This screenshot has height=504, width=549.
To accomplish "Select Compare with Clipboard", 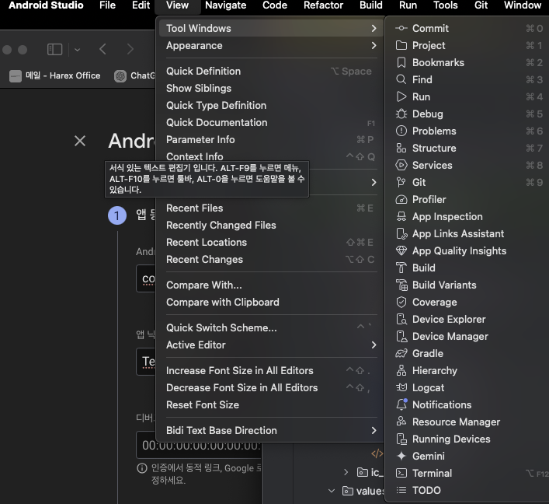I will click(270, 303).
